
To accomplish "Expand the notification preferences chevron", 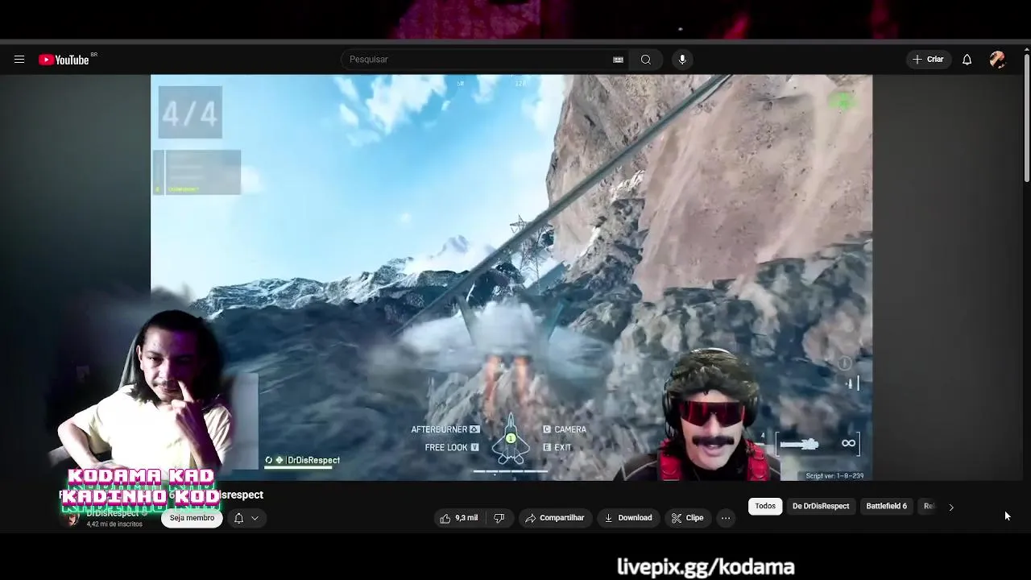I will [255, 518].
